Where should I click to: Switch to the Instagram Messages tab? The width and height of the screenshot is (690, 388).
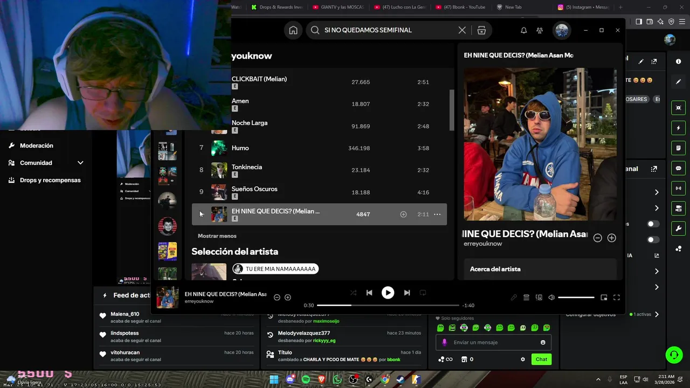click(584, 7)
